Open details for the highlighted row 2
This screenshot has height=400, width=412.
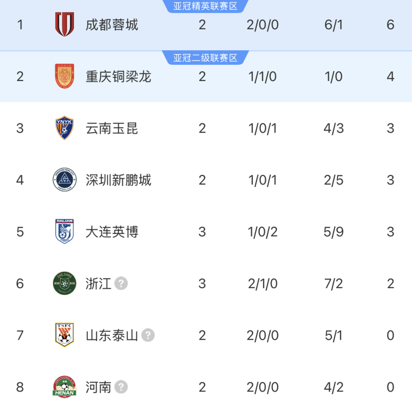(x=206, y=76)
